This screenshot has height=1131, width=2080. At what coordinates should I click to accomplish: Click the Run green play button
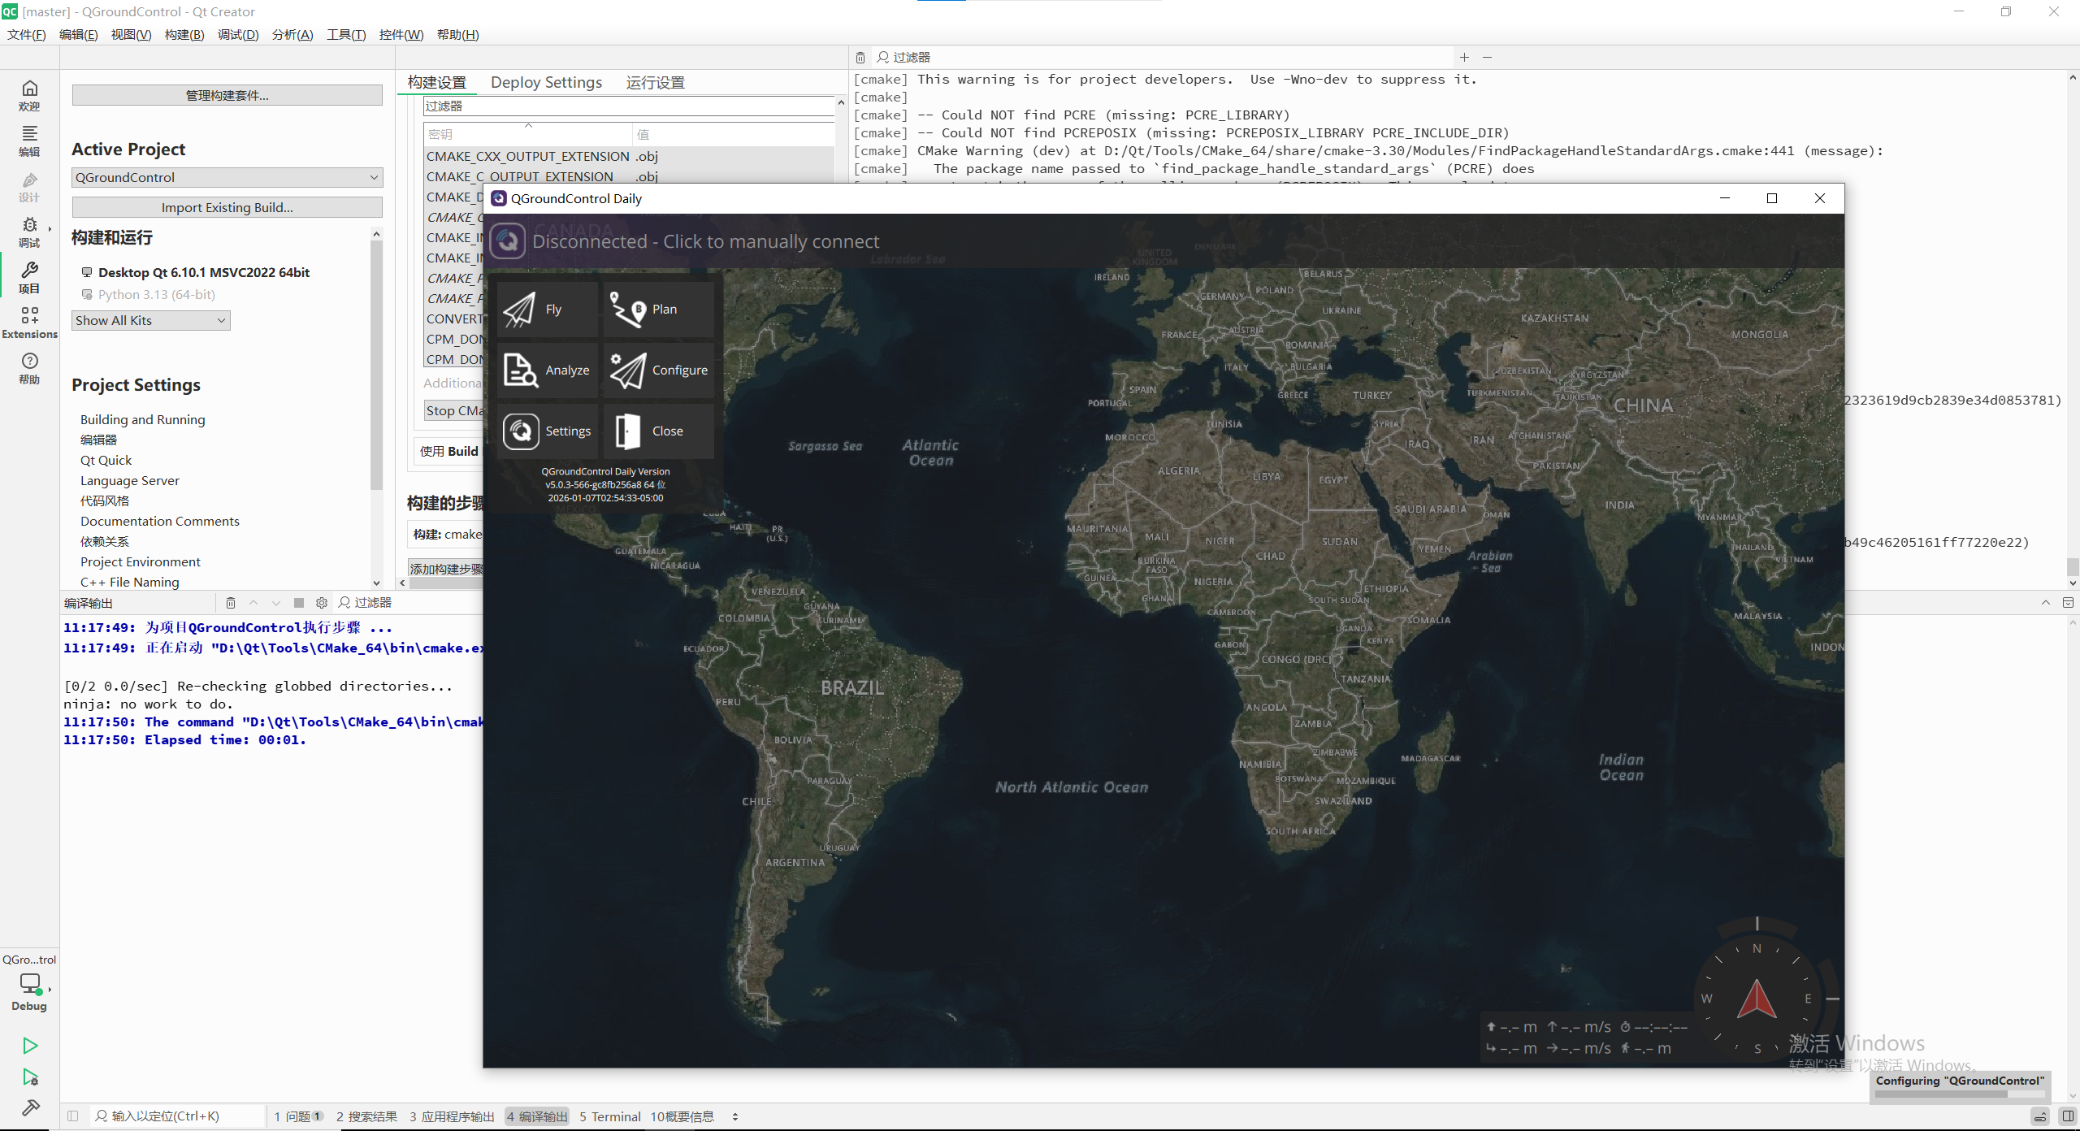click(x=30, y=1046)
